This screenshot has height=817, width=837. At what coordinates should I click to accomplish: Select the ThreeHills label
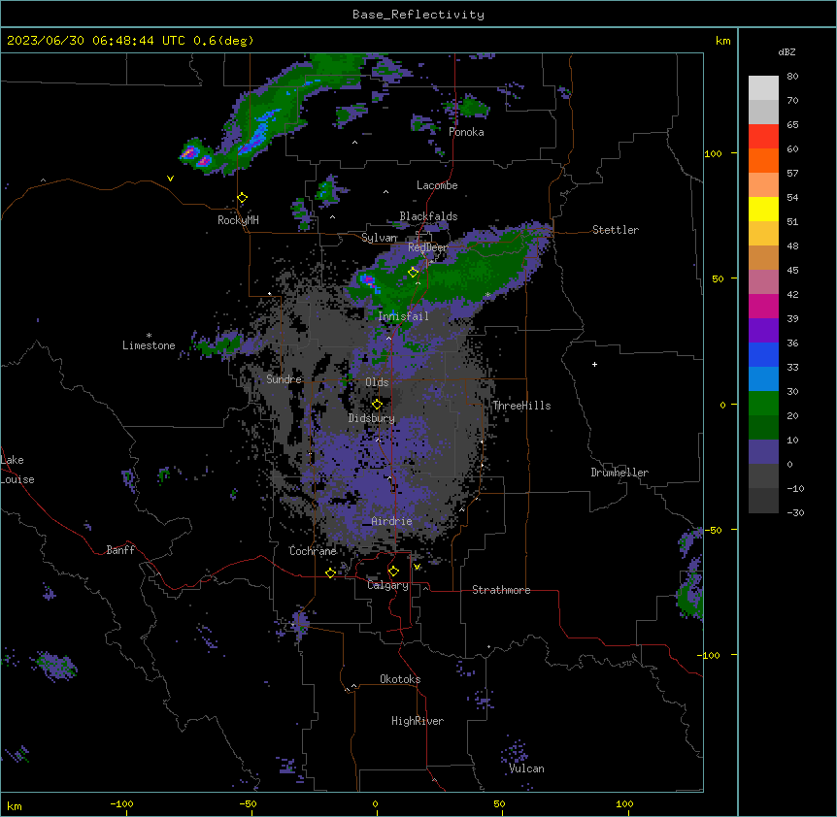pos(521,406)
